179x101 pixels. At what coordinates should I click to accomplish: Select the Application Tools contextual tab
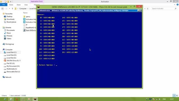pyautogui.click(x=37, y=1)
